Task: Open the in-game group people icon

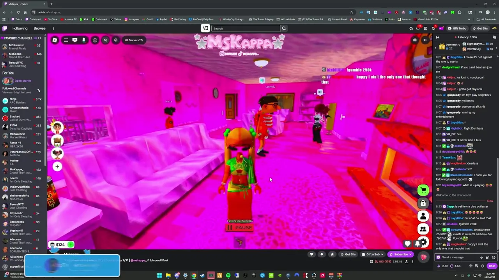Action: click(x=423, y=229)
